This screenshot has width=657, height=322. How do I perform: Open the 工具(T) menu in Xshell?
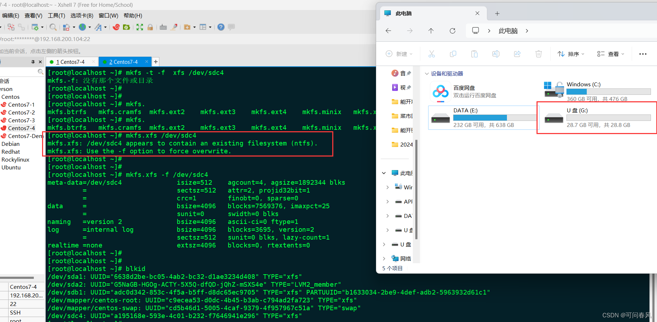[x=56, y=15]
